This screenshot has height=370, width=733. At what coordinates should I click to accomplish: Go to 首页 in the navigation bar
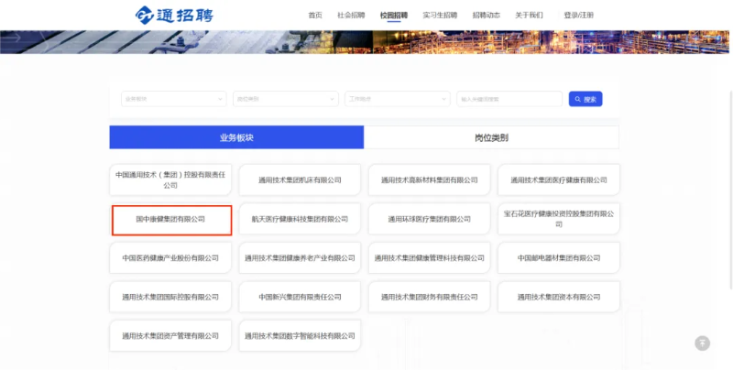tap(315, 16)
